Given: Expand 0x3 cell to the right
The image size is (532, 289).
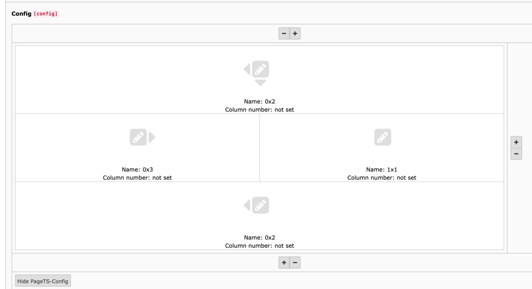Looking at the screenshot, I should click(x=152, y=137).
